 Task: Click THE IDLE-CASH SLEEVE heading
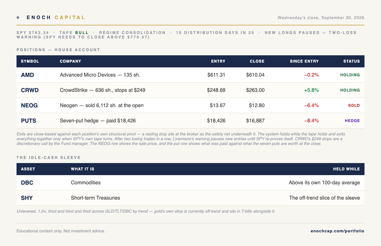click(49, 158)
